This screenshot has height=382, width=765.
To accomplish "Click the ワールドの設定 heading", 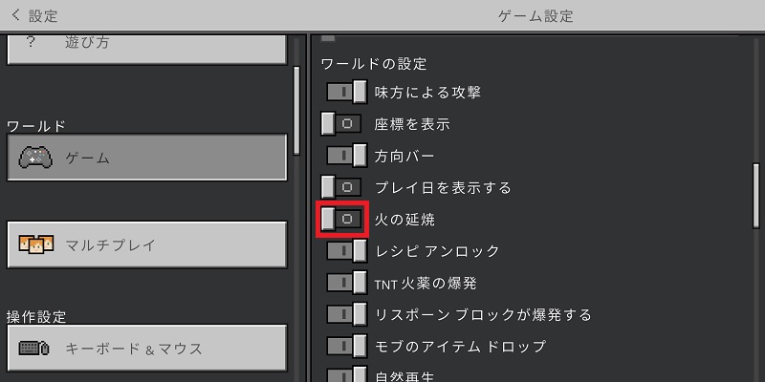I will (374, 63).
